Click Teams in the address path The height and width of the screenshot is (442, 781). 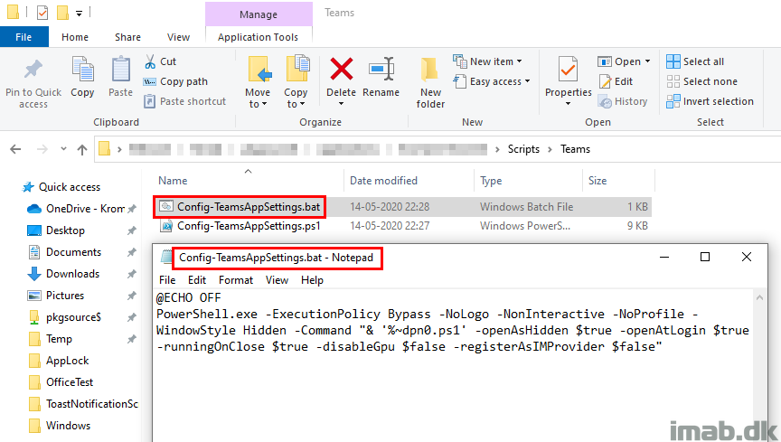click(x=575, y=149)
